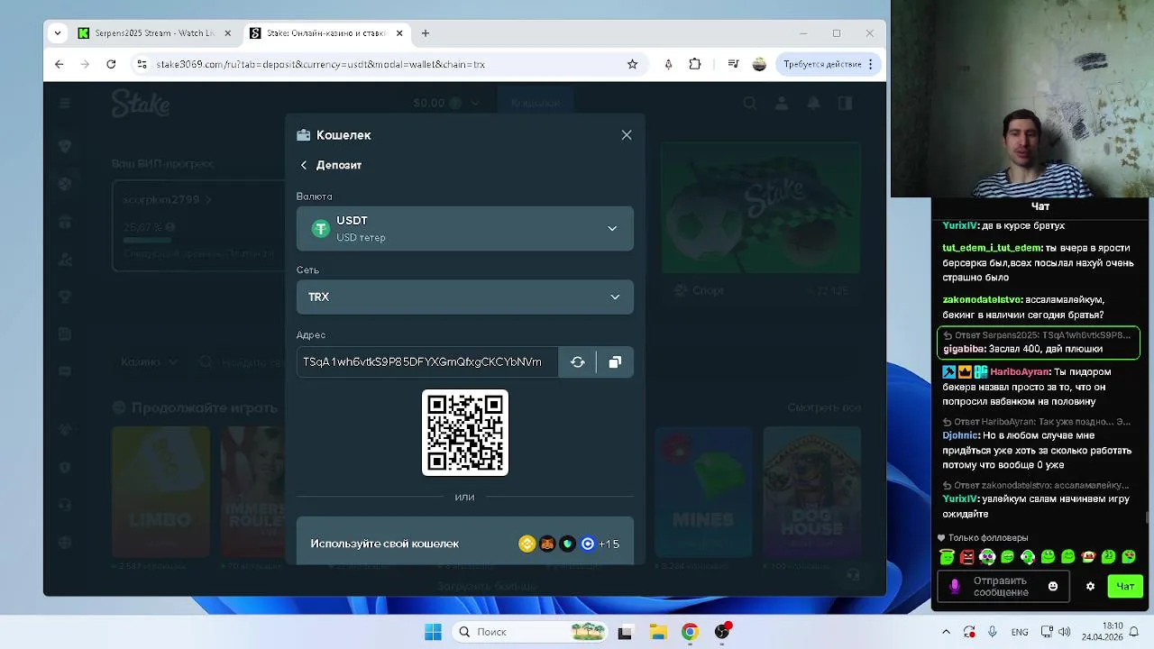This screenshot has height=649, width=1154.
Task: Regenerate the deposit address with refresh icon
Action: pos(578,361)
